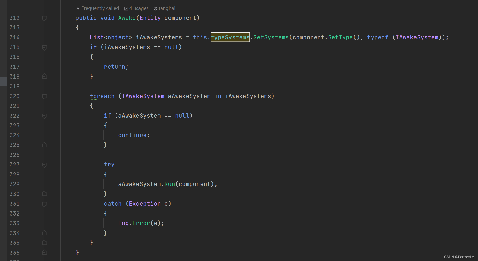Click line number 333 in gutter
This screenshot has width=478, height=261.
pyautogui.click(x=14, y=223)
